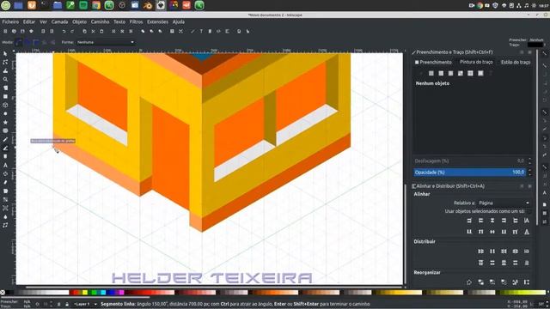
Task: Click the radial gradient paint button
Action: 450,73
